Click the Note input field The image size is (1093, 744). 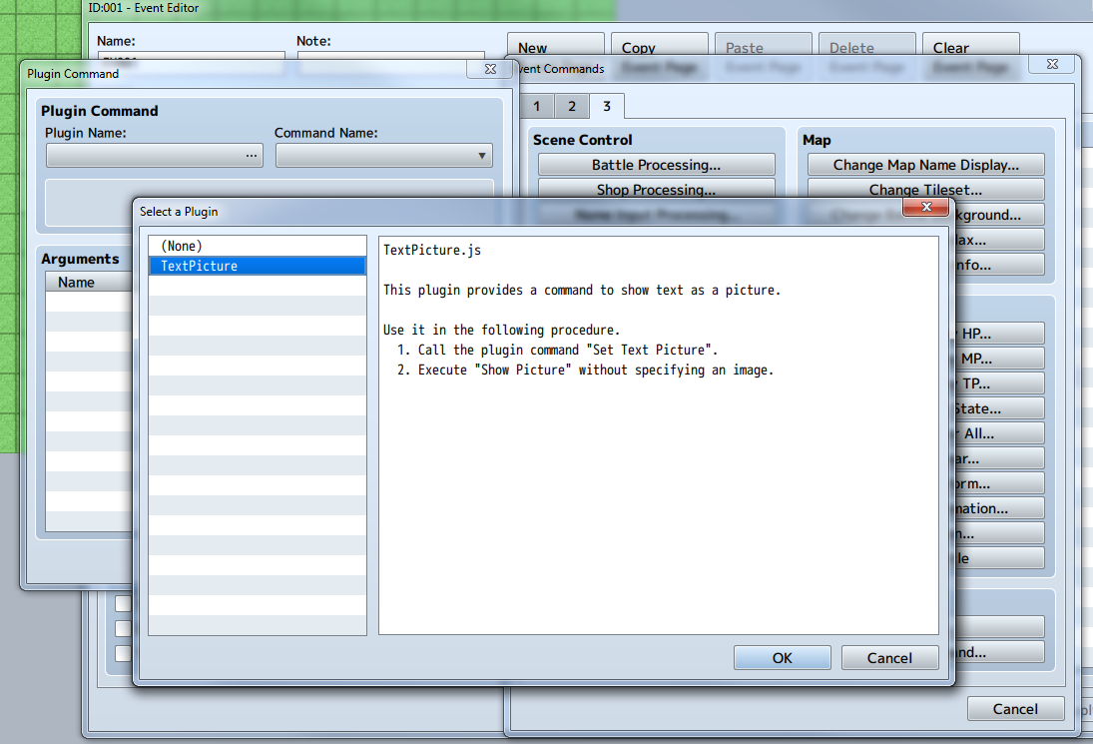[x=389, y=60]
